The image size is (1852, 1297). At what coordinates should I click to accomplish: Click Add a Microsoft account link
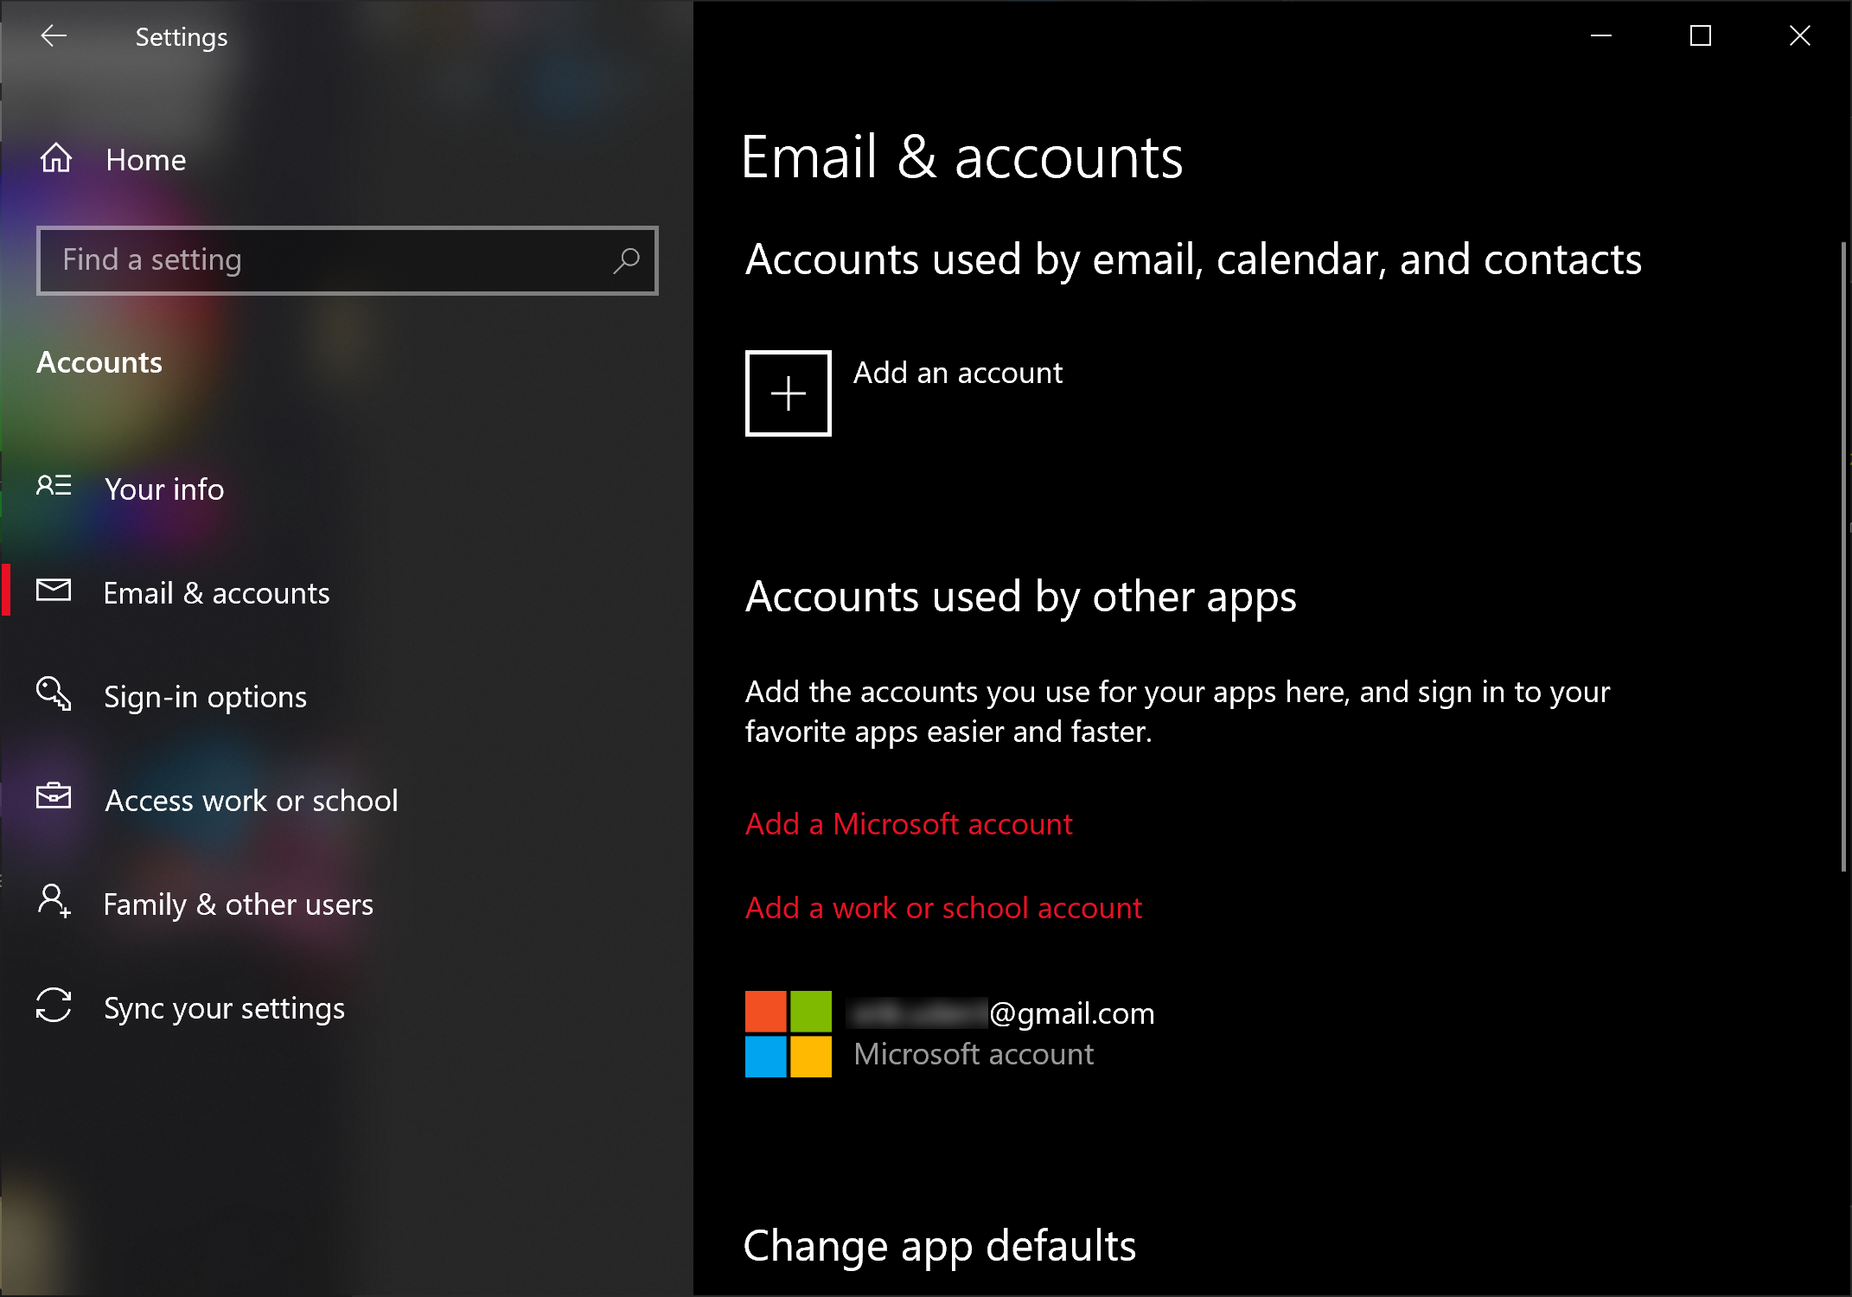(909, 824)
